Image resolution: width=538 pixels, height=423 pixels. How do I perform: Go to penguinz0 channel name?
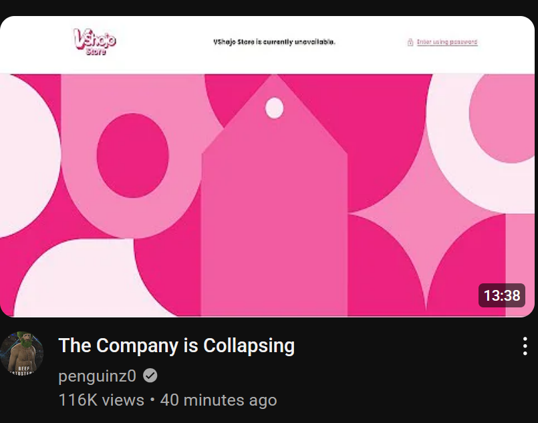click(x=97, y=376)
